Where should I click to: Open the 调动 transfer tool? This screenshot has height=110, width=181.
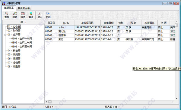[x=23, y=15]
